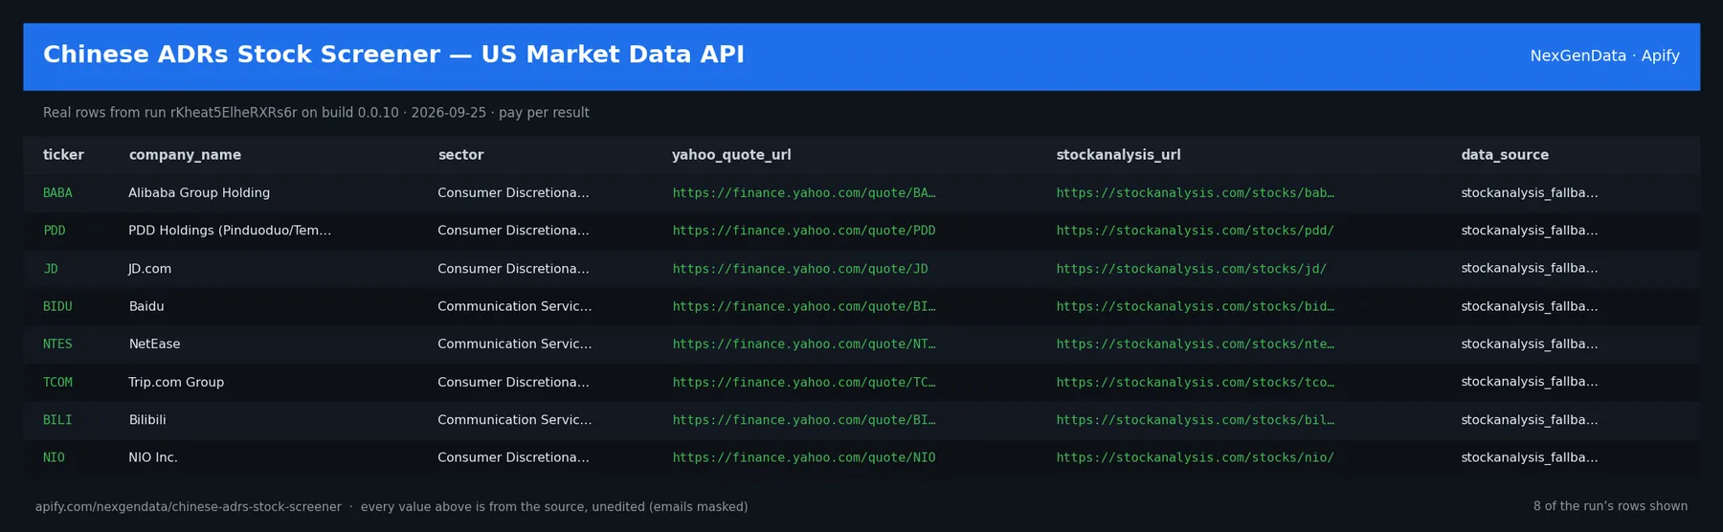Select the JD ticker cell
The height and width of the screenshot is (532, 1723).
(51, 269)
